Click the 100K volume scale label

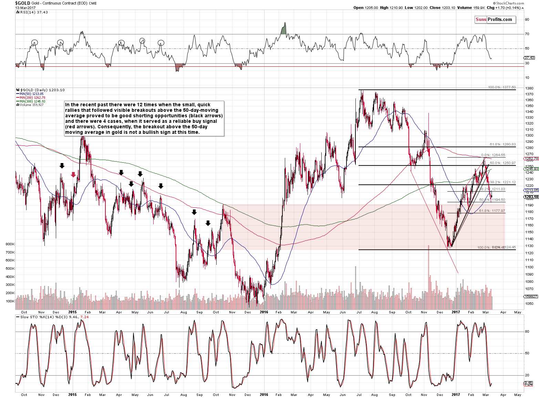10,301
